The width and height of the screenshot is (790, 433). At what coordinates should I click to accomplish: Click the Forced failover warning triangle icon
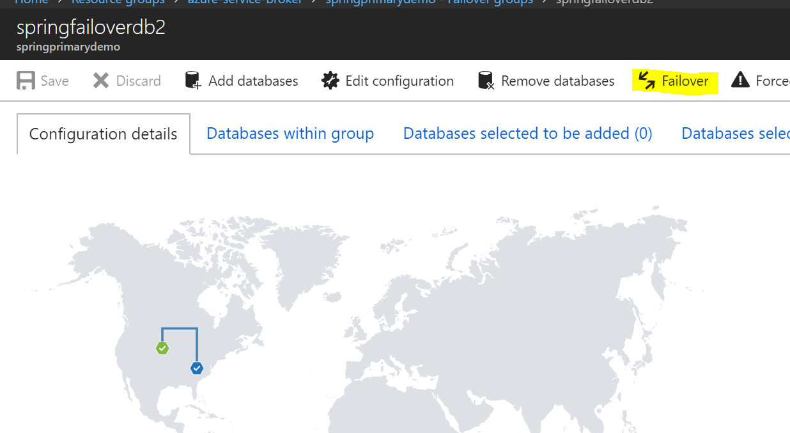click(740, 81)
